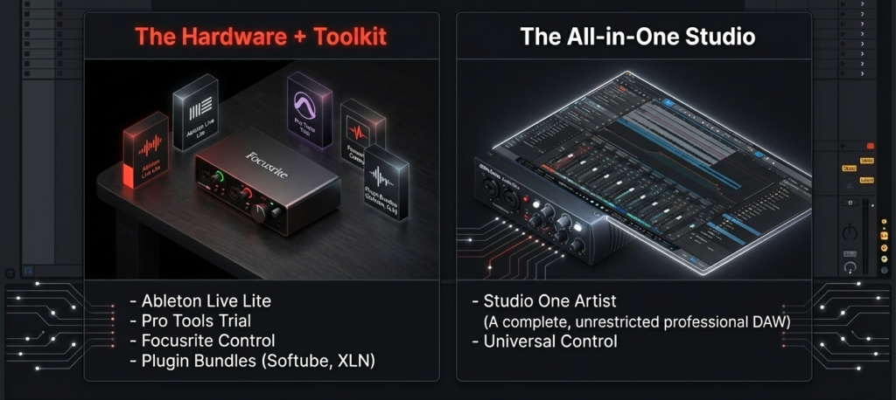Click the blue icon at bottom left corner
Viewport: 896px width, 400px height.
point(27,272)
